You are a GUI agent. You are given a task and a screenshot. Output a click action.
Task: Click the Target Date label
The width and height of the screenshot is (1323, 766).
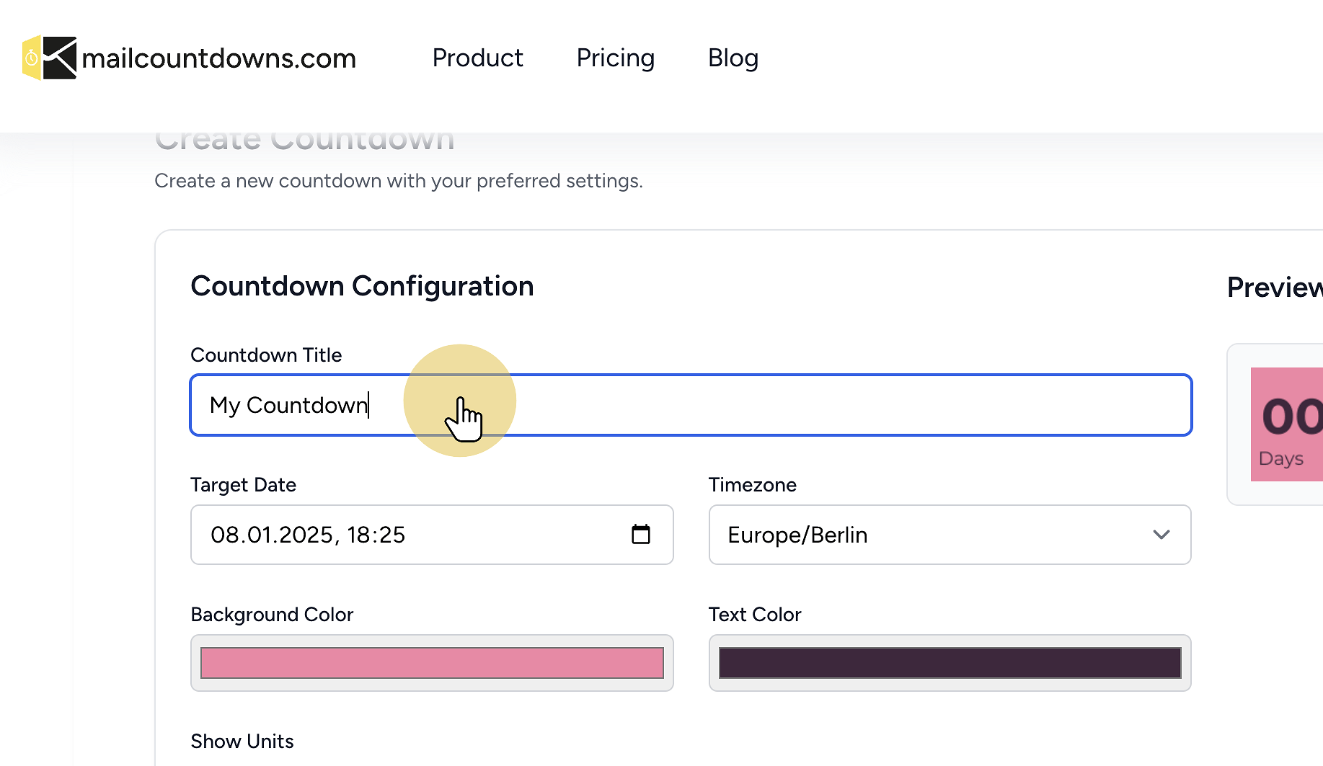pyautogui.click(x=243, y=484)
